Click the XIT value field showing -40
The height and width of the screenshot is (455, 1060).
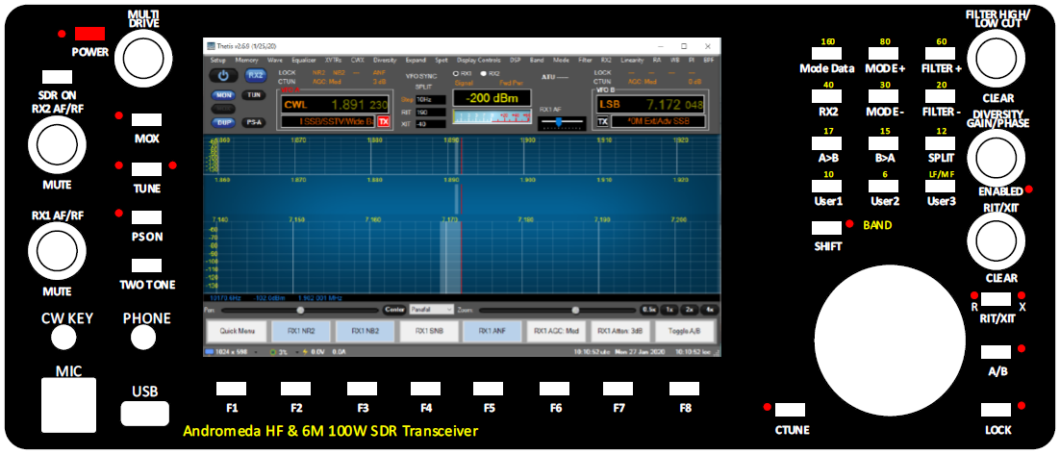point(431,124)
